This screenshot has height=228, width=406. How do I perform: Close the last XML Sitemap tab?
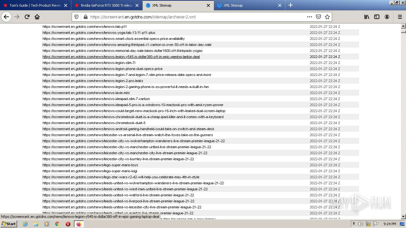click(x=280, y=5)
